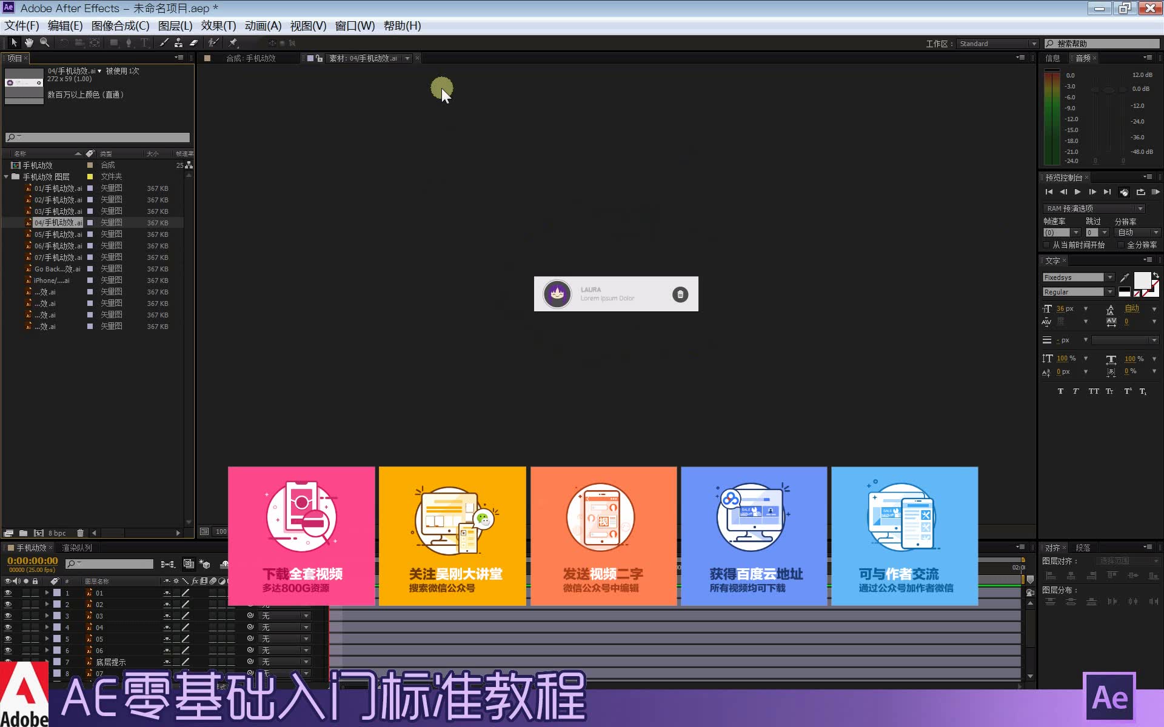Viewport: 1164px width, 727px height.
Task: Expand layer 3 properties triangle
Action: pyautogui.click(x=47, y=616)
